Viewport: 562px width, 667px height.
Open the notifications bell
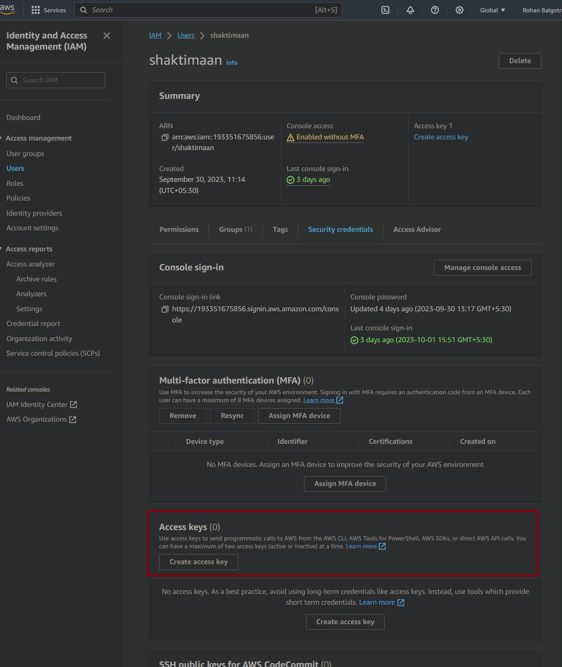pyautogui.click(x=410, y=10)
